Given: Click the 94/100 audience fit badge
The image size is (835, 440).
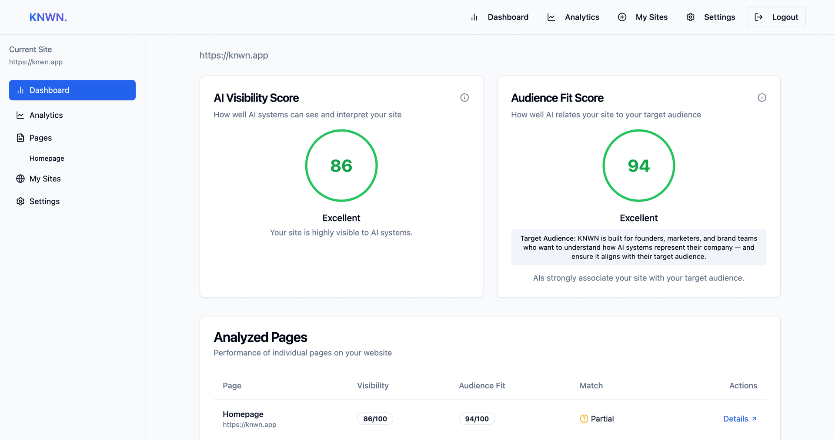Looking at the screenshot, I should [x=477, y=419].
